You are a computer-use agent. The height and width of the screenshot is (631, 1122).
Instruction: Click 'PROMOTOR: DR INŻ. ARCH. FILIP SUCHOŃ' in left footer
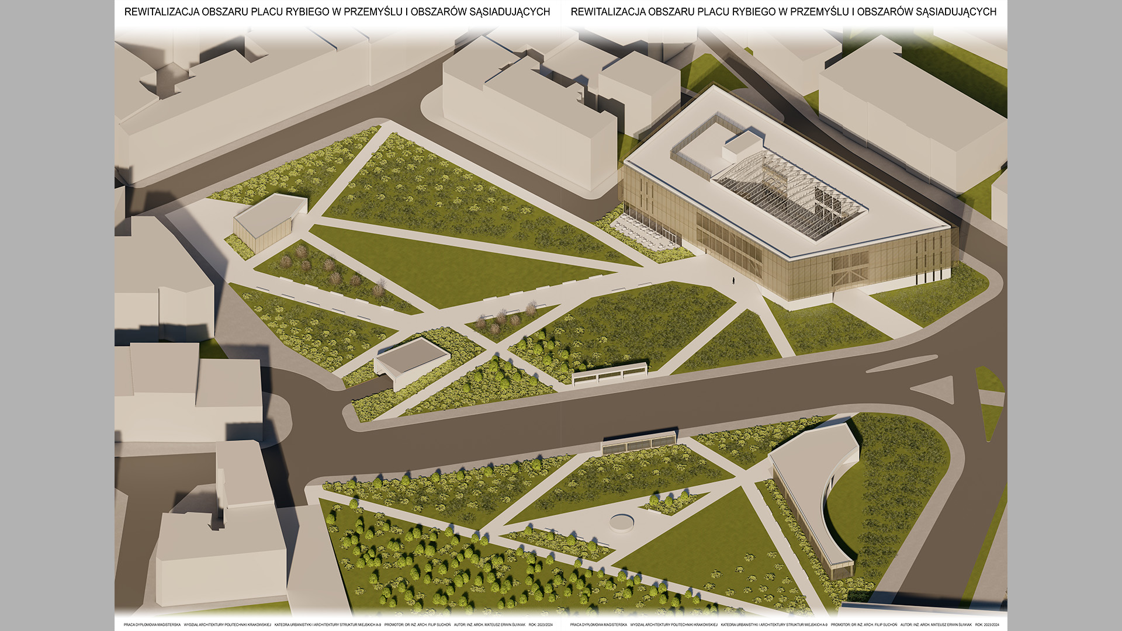417,625
